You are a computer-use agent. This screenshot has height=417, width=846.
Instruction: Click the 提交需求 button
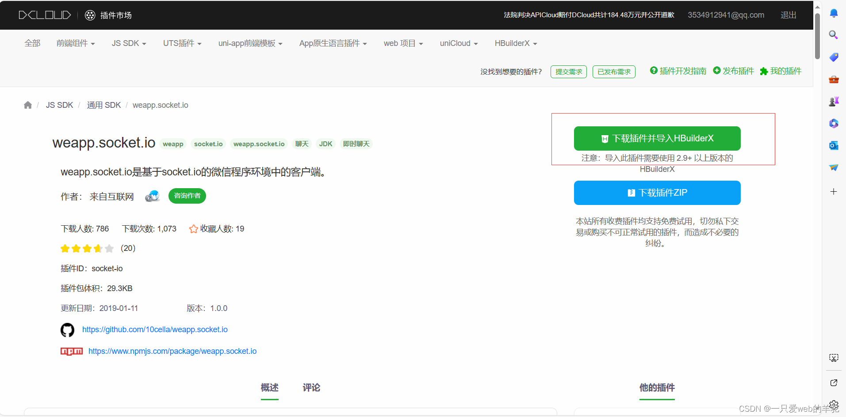click(x=569, y=72)
